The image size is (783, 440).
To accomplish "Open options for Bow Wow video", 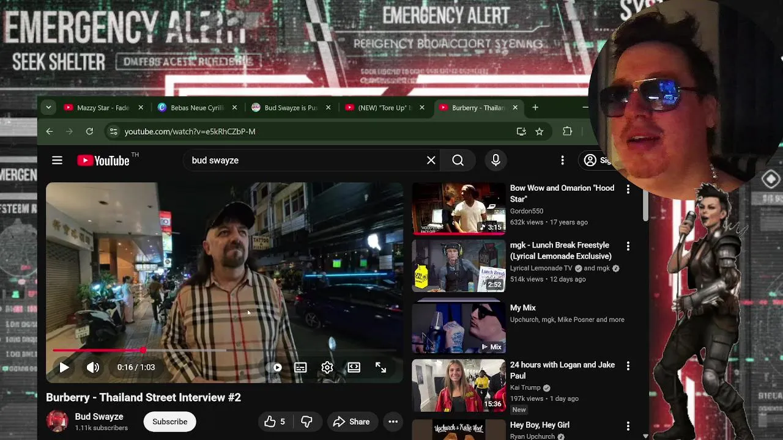I will 628,189.
